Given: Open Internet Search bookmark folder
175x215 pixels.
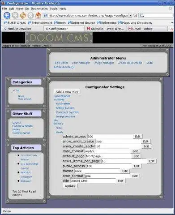Looking at the screenshot, I should [x=82, y=23].
